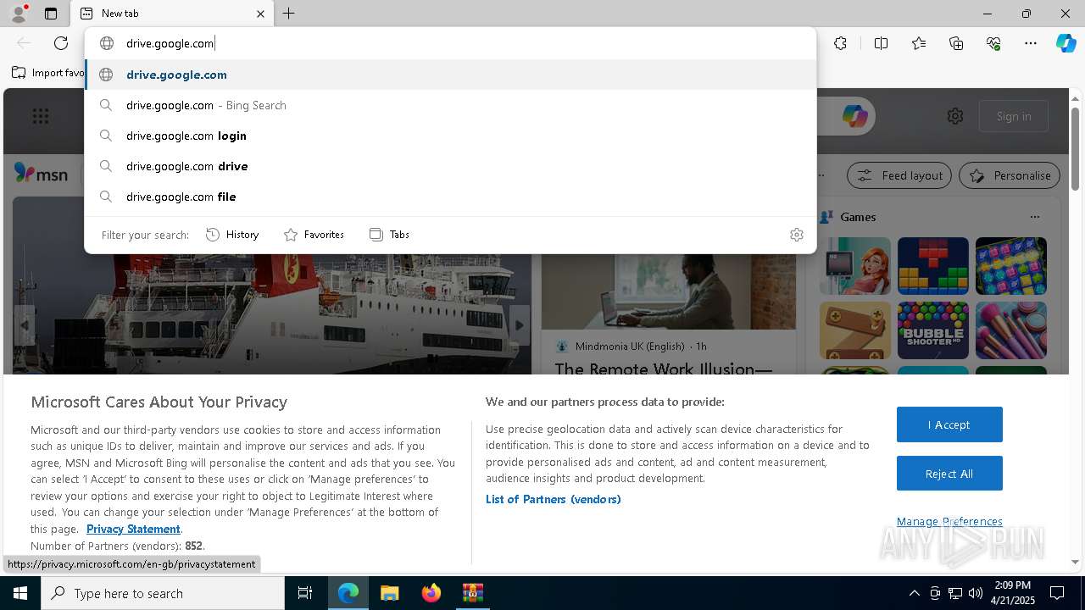Image resolution: width=1085 pixels, height=610 pixels.
Task: Open the Favorites star toolbar icon
Action: (919, 43)
